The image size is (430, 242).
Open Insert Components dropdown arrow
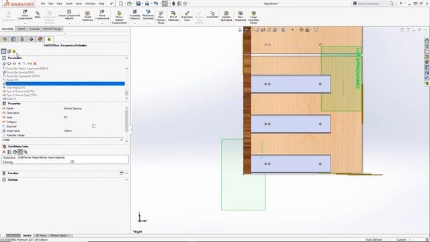click(x=25, y=24)
